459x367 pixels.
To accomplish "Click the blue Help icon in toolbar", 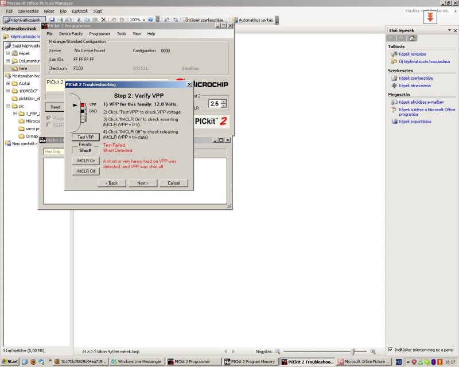I will tap(150, 20).
